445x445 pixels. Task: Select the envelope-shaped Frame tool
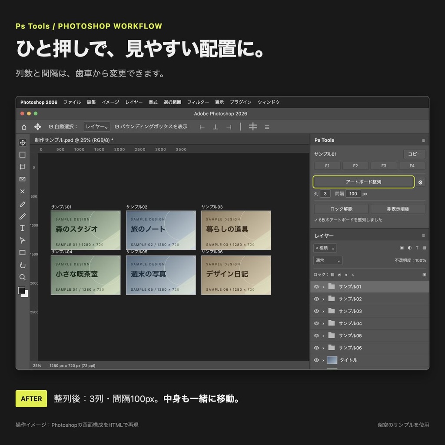click(23, 179)
